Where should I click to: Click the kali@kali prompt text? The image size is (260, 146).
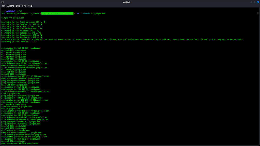[11, 11]
